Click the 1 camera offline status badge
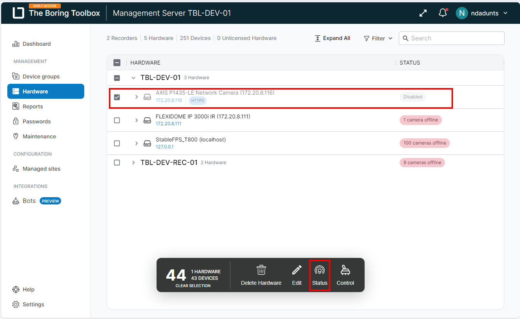 click(421, 120)
